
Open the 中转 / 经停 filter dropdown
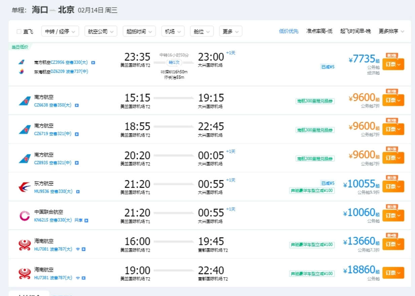pos(60,31)
